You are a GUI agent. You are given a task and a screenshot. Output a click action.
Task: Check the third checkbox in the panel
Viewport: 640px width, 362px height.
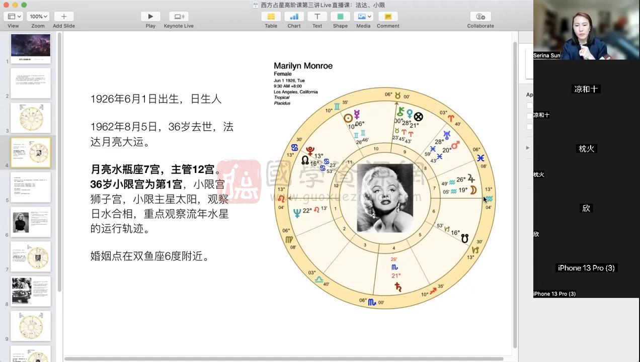pyautogui.click(x=529, y=126)
